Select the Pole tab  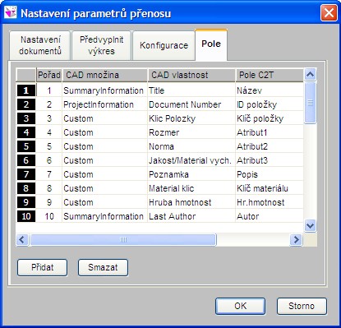tap(211, 44)
